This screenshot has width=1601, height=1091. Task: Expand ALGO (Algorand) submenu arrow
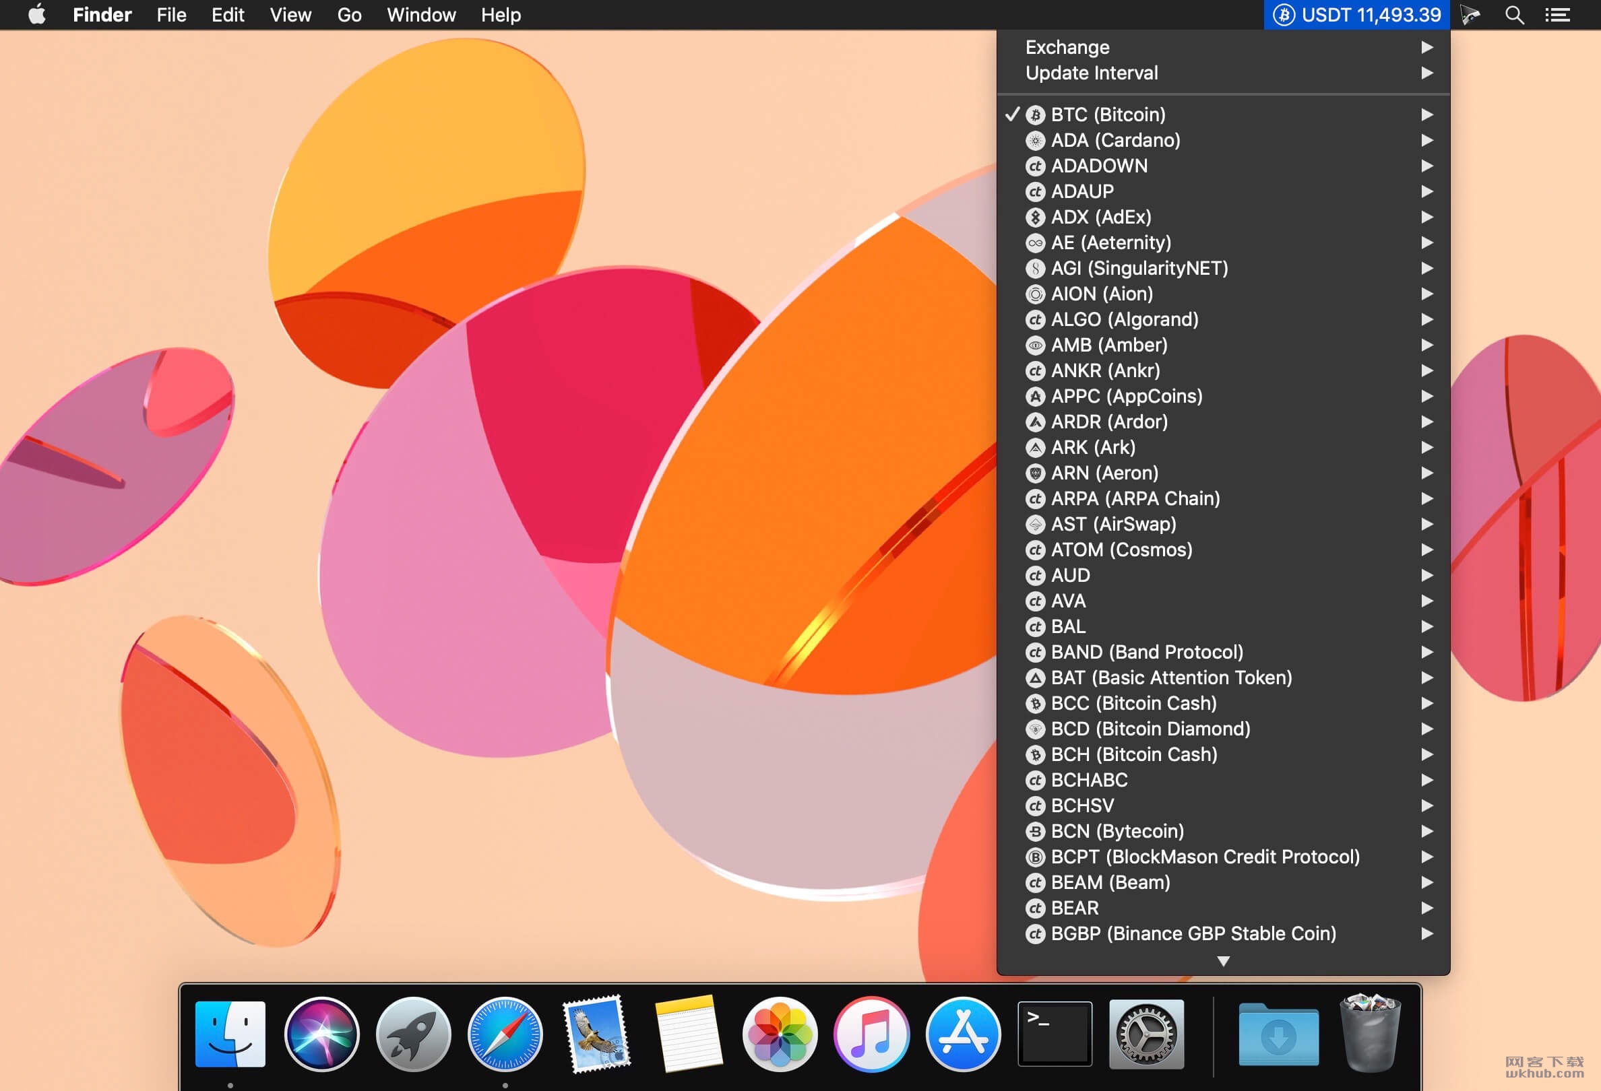(x=1427, y=319)
